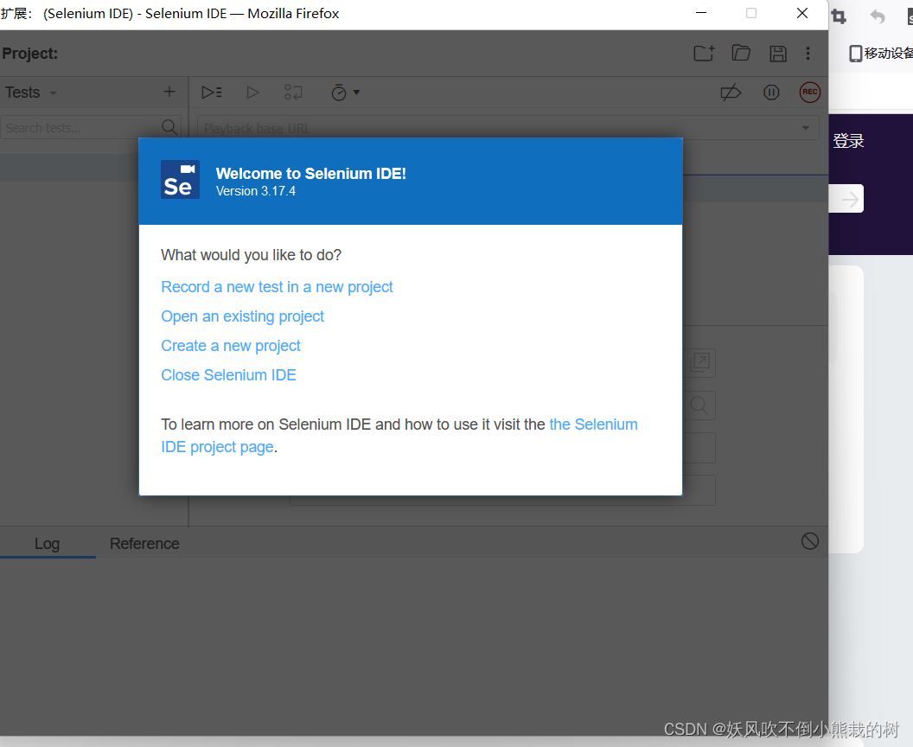The height and width of the screenshot is (747, 913).
Task: Open project folder icon in header
Action: [741, 54]
